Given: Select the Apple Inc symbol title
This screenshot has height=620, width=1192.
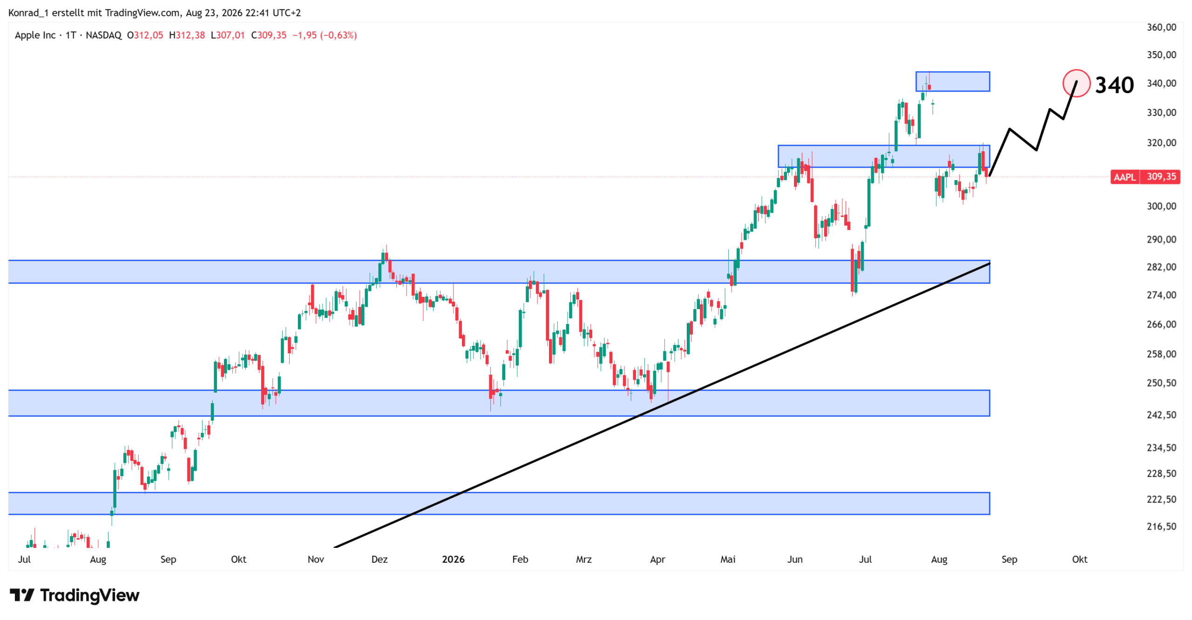Looking at the screenshot, I should tap(35, 35).
